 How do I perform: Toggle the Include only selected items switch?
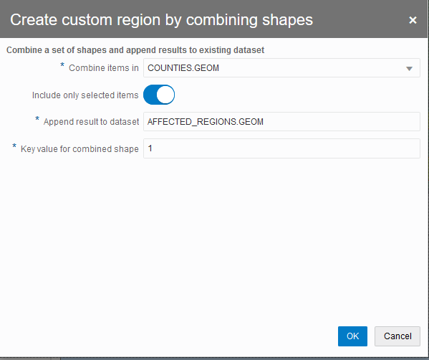[159, 95]
